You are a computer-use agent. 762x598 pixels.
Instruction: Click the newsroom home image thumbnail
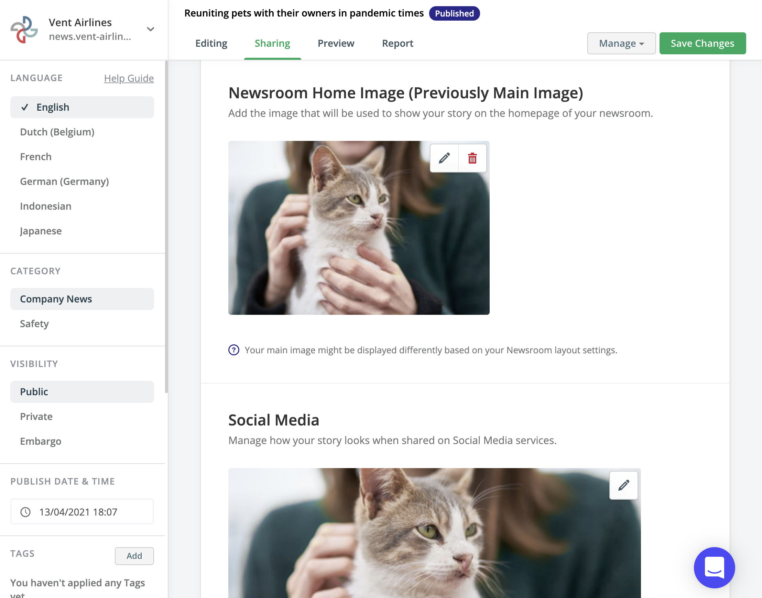[359, 228]
